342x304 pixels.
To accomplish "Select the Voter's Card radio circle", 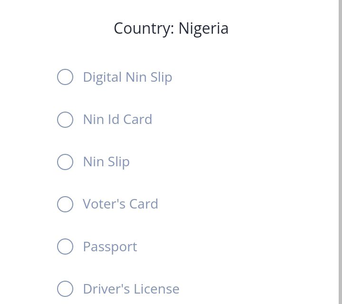I will click(x=65, y=204).
